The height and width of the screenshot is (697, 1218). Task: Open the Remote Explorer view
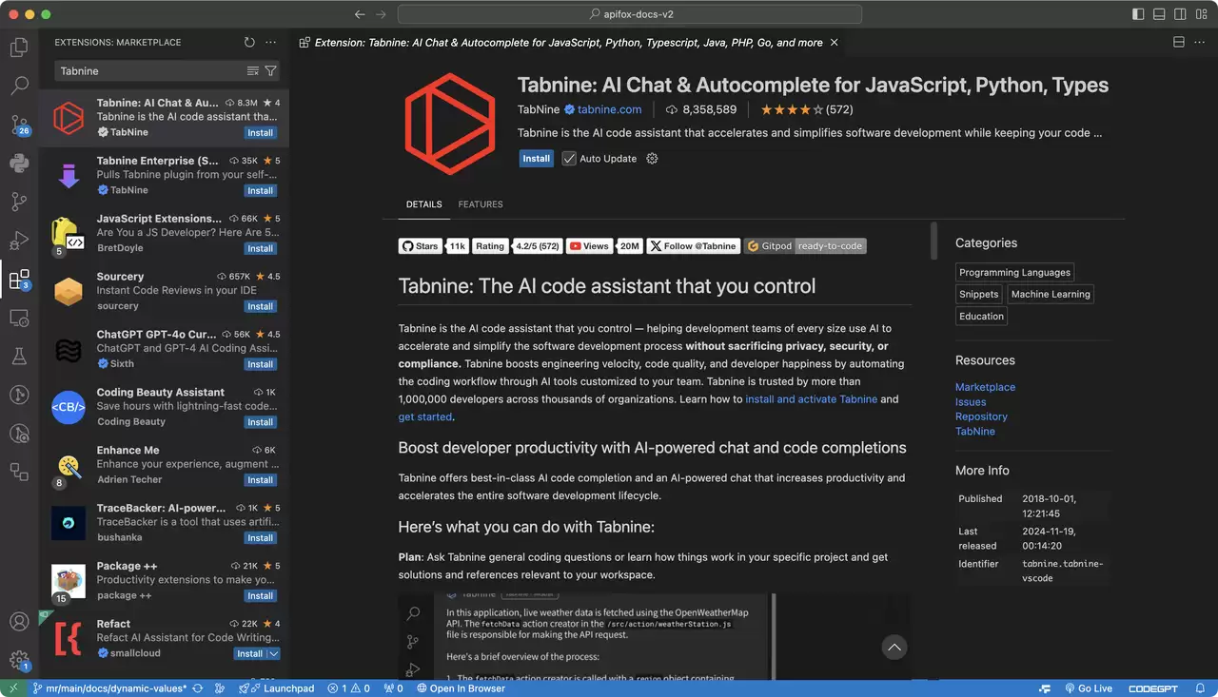tap(19, 318)
